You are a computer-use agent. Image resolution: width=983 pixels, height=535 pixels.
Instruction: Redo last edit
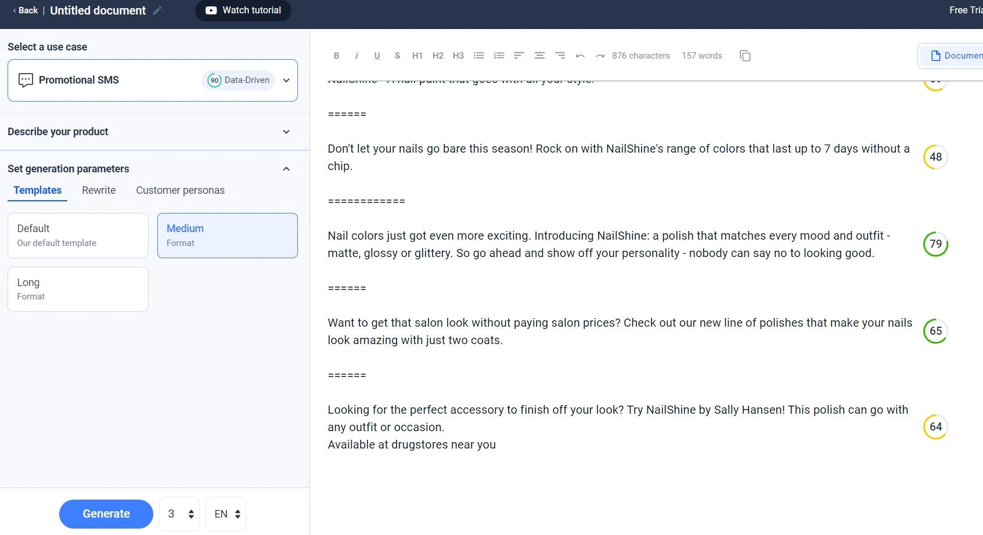coord(600,56)
